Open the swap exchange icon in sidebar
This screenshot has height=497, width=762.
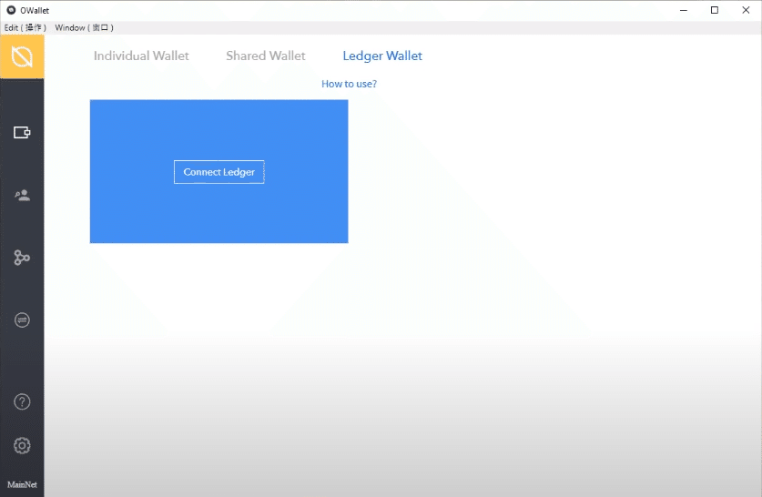[x=22, y=320]
